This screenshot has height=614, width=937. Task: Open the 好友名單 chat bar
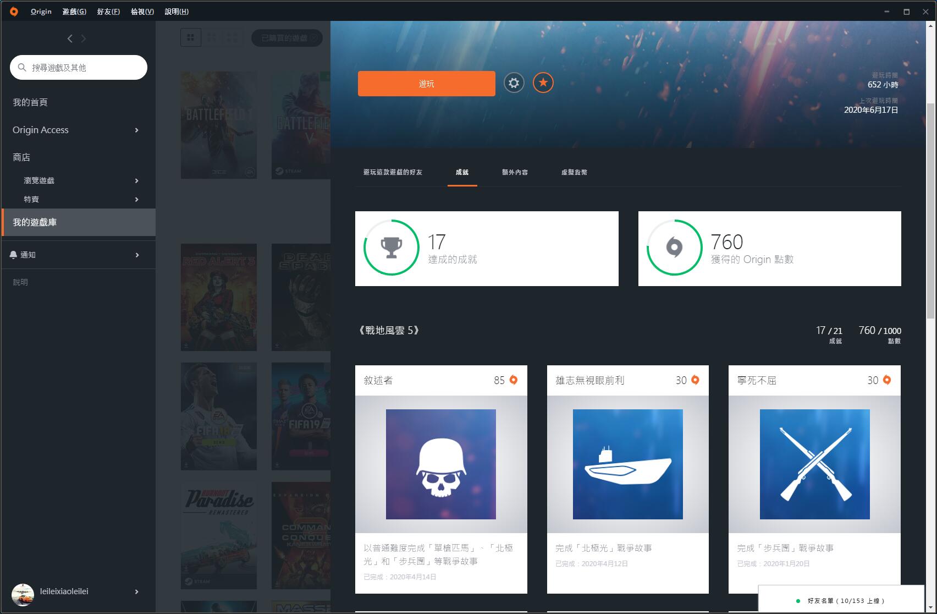tap(841, 599)
